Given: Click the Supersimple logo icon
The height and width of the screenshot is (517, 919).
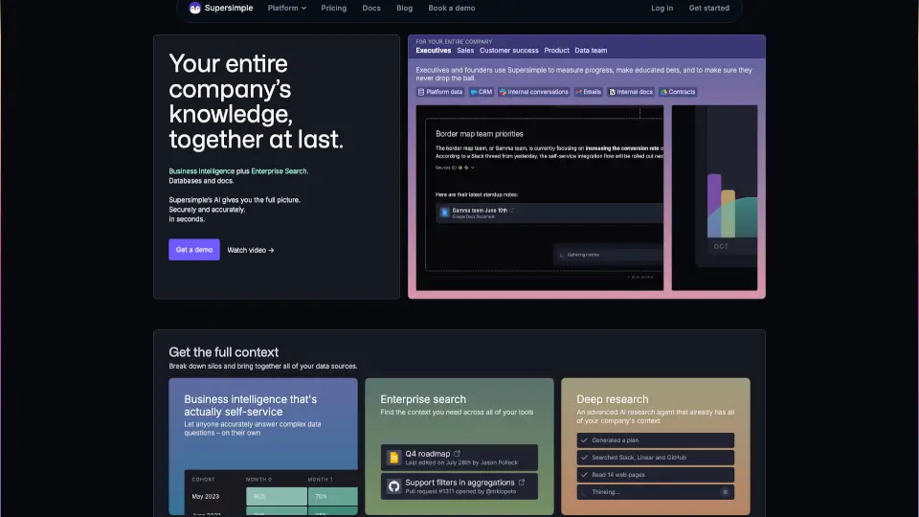Looking at the screenshot, I should point(195,8).
